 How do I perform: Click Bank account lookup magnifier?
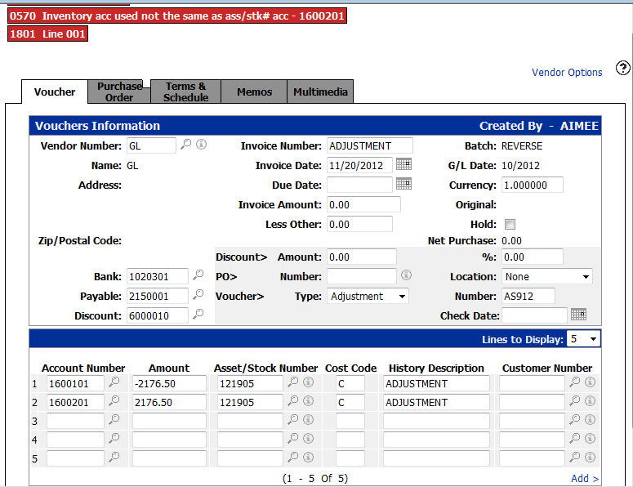coord(198,276)
